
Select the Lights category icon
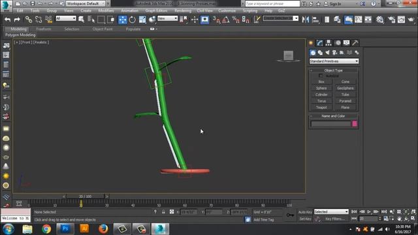327,52
